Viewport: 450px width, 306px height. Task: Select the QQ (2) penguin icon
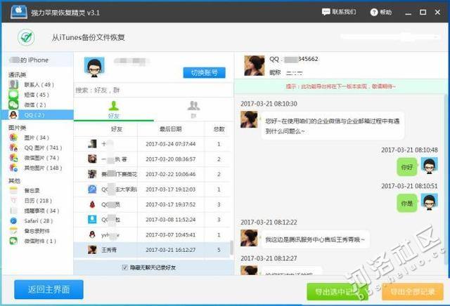(x=13, y=115)
